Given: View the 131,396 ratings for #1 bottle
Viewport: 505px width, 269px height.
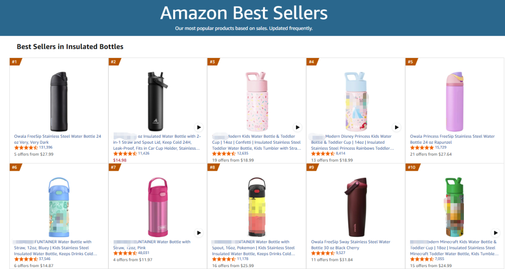Looking at the screenshot, I should (x=46, y=147).
